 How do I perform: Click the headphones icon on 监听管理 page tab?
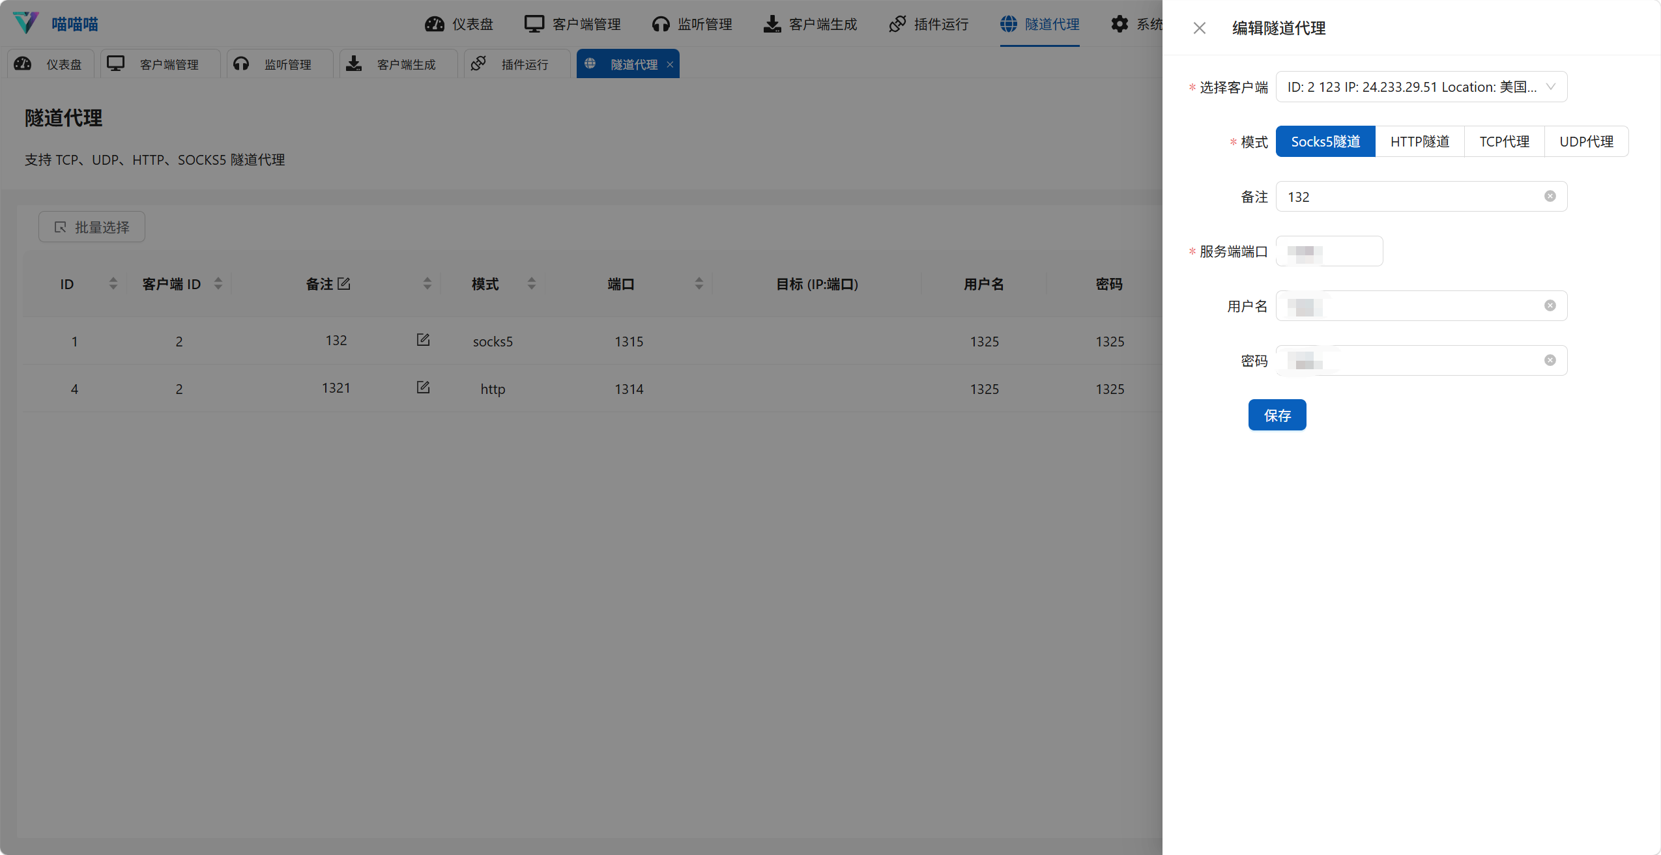(x=241, y=63)
